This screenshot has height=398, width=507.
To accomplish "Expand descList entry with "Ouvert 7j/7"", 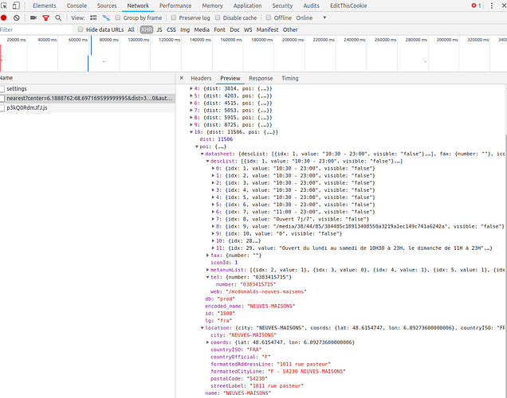I will pyautogui.click(x=213, y=219).
